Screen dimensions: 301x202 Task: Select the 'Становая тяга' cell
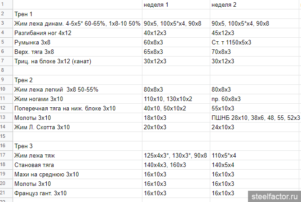click(x=76, y=165)
